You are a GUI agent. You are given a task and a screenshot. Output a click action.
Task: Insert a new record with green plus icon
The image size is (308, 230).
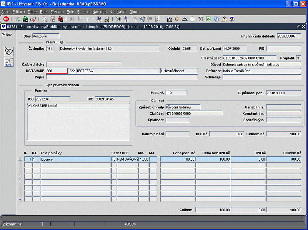(17, 19)
